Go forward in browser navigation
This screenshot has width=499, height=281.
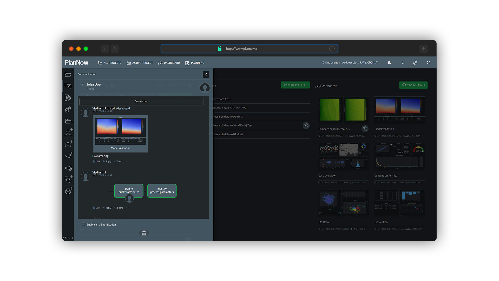(x=115, y=49)
